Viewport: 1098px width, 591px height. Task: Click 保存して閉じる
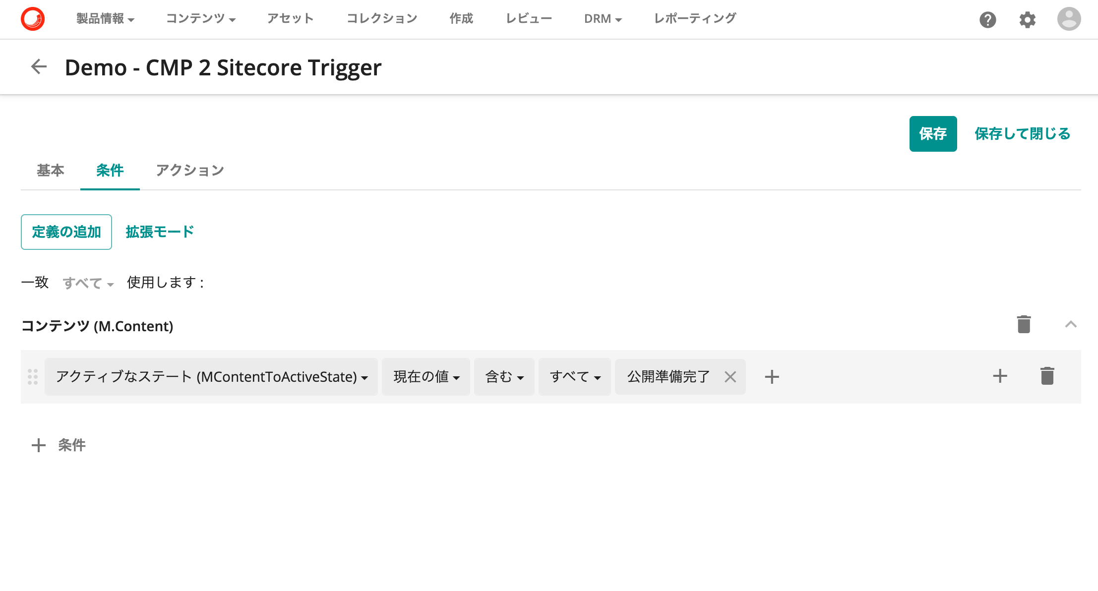[x=1022, y=134]
